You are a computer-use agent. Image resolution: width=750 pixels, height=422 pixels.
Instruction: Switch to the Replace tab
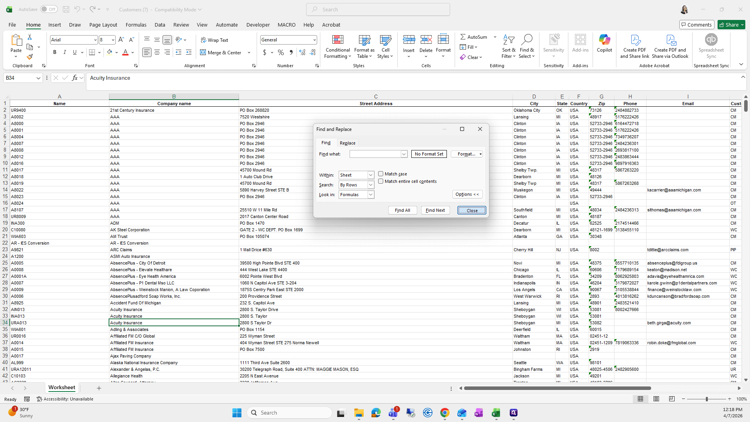pyautogui.click(x=347, y=143)
